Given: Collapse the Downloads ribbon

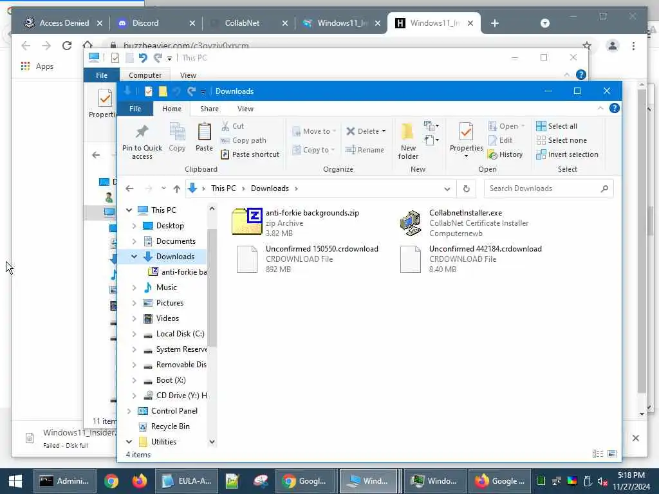Looking at the screenshot, I should (x=600, y=108).
